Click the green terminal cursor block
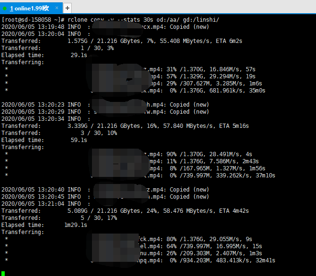Image resolution: width=316 pixels, height=276 pixels. coord(3,273)
